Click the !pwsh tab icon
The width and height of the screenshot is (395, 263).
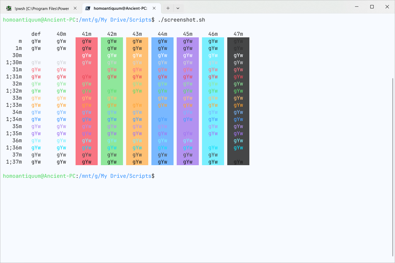pos(9,8)
